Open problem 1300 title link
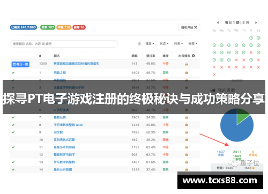Image resolution: width=268 pixels, height=194 pixels. (x=77, y=64)
